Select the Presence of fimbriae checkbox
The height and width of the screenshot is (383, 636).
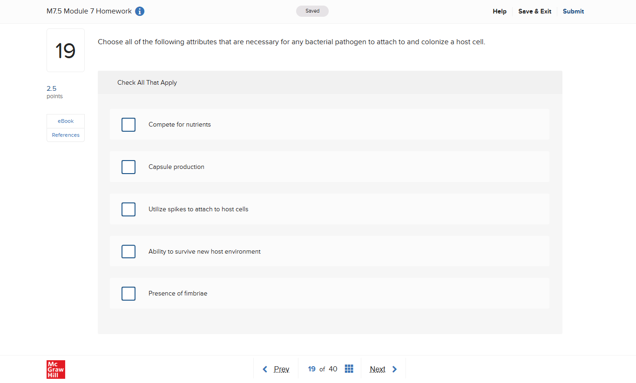click(129, 293)
